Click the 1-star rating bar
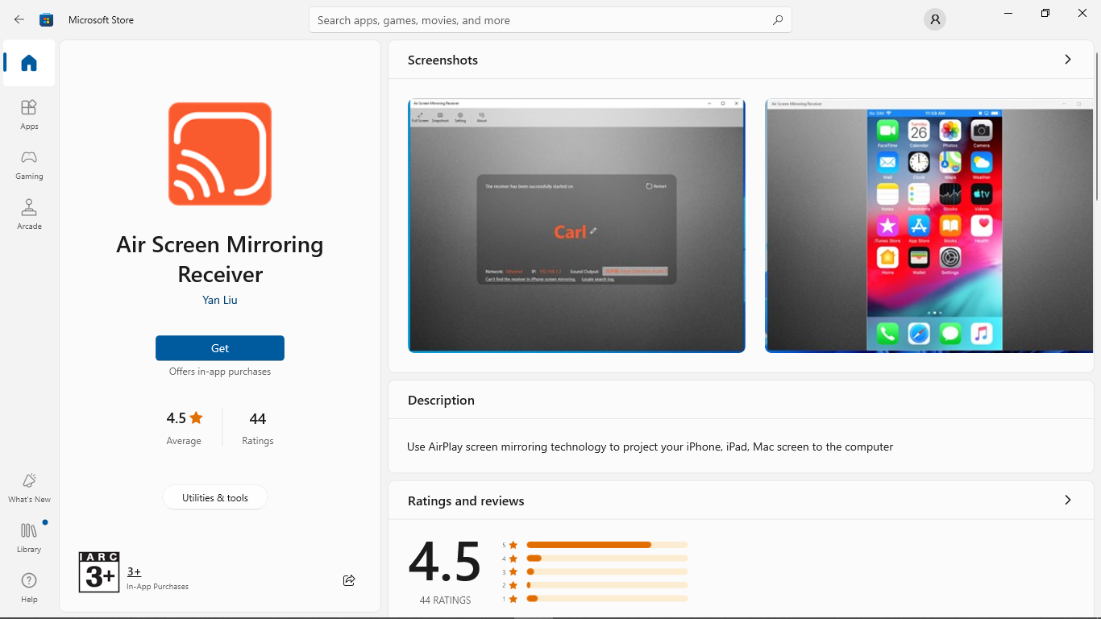 click(607, 599)
